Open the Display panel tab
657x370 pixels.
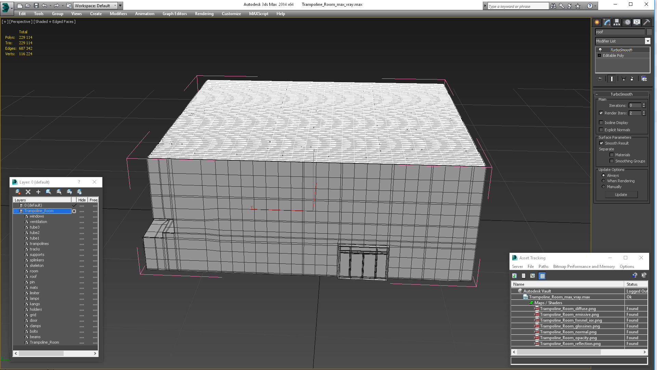[637, 22]
